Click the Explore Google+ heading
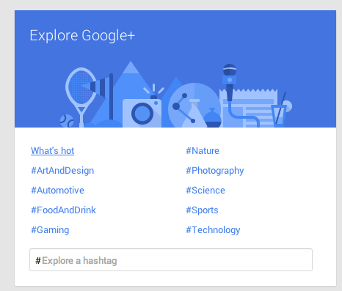Image resolution: width=342 pixels, height=291 pixels. [x=82, y=35]
